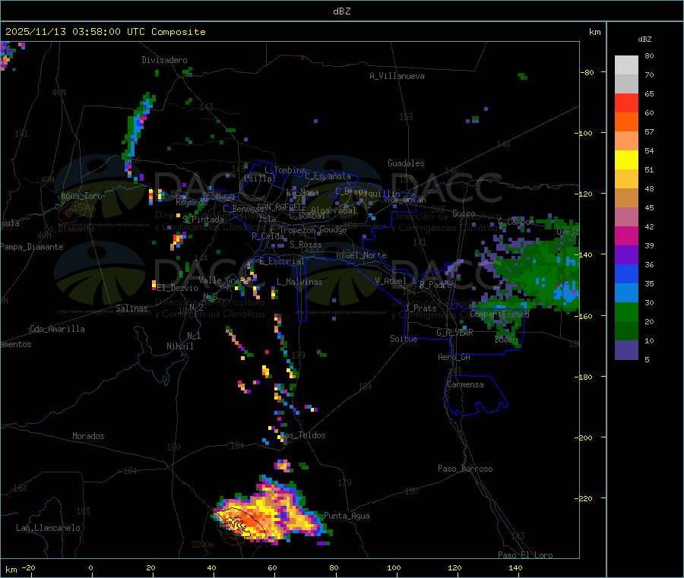Click the Paso_El_Loro label

click(525, 555)
